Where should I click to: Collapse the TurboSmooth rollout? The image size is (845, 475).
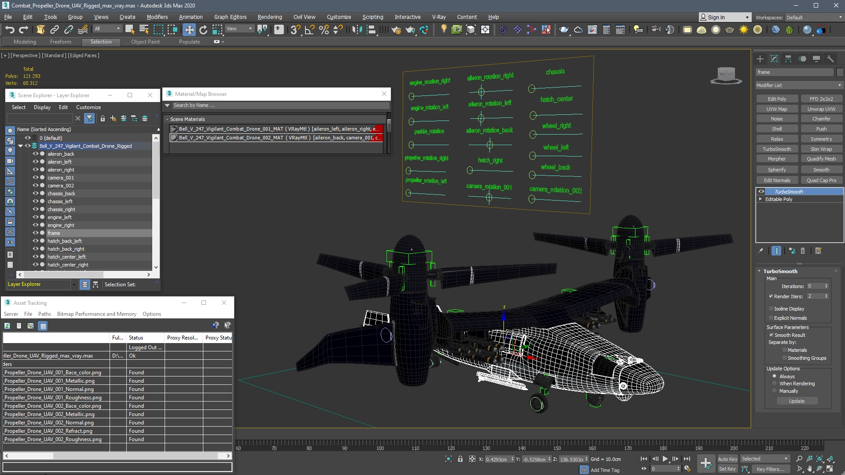[759, 271]
